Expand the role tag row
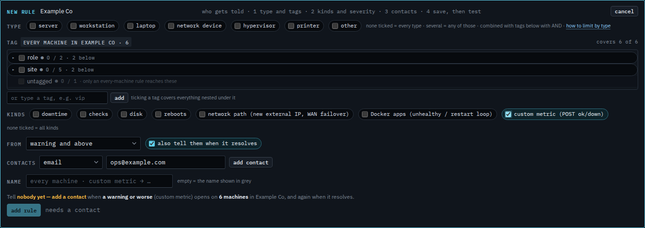The height and width of the screenshot is (228, 645). coord(13,58)
